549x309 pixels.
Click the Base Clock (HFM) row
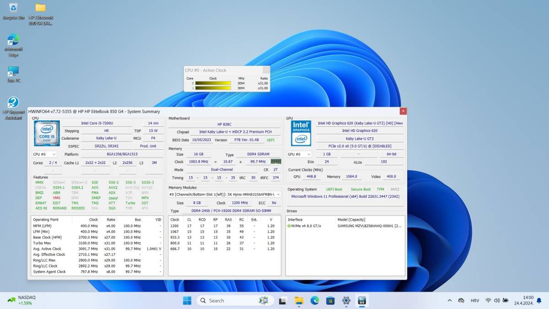click(97, 237)
